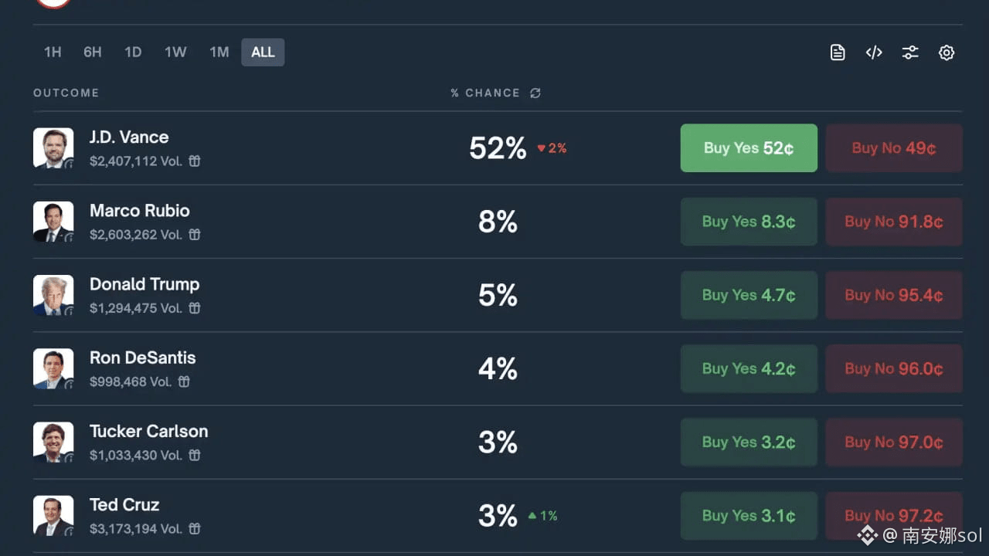The image size is (989, 556).
Task: Click the refresh icon beside % Chance
Action: click(x=535, y=93)
